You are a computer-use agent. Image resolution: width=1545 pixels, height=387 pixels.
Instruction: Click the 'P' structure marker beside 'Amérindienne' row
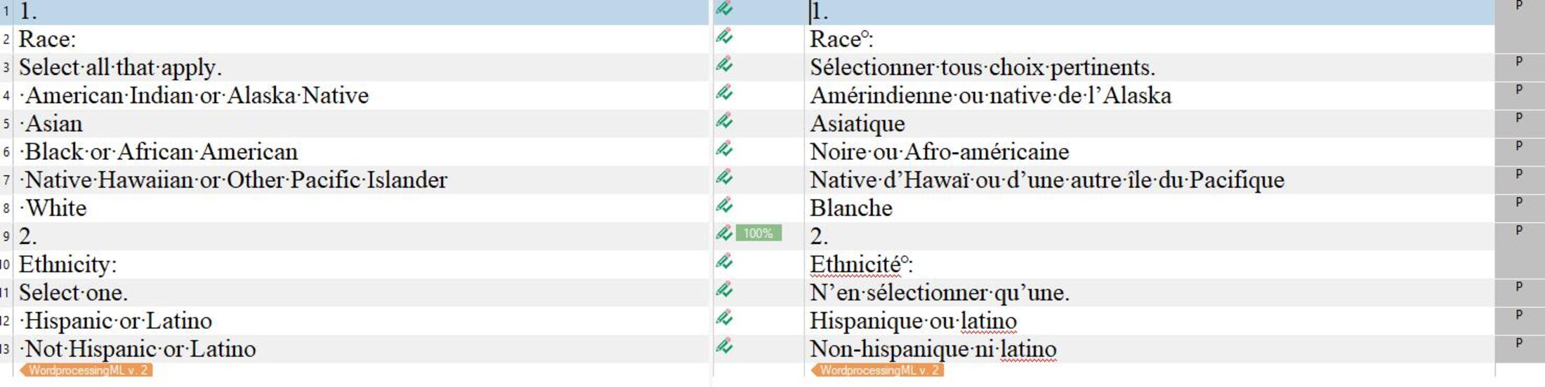[1519, 90]
